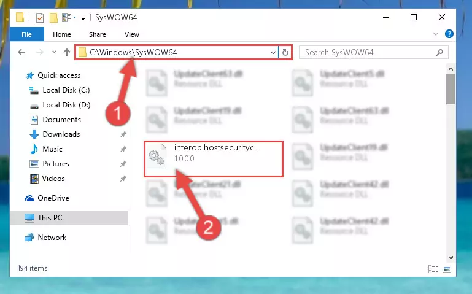Open the File menu
The width and height of the screenshot is (472, 294).
(x=27, y=34)
